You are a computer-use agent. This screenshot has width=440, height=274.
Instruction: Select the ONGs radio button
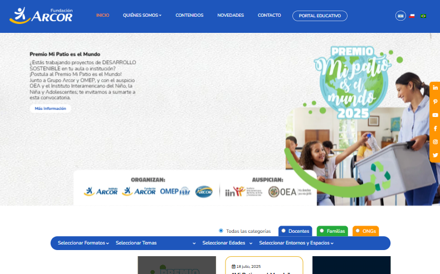click(x=358, y=231)
